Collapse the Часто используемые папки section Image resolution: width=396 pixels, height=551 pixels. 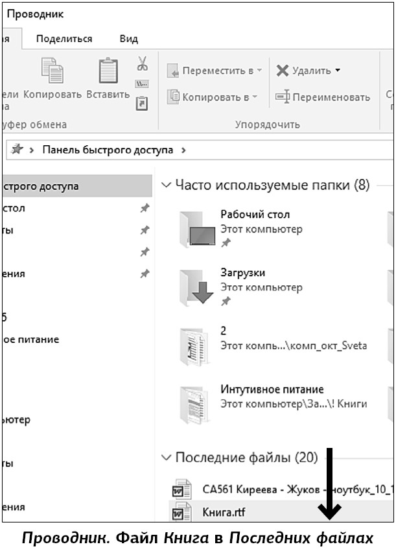point(166,186)
